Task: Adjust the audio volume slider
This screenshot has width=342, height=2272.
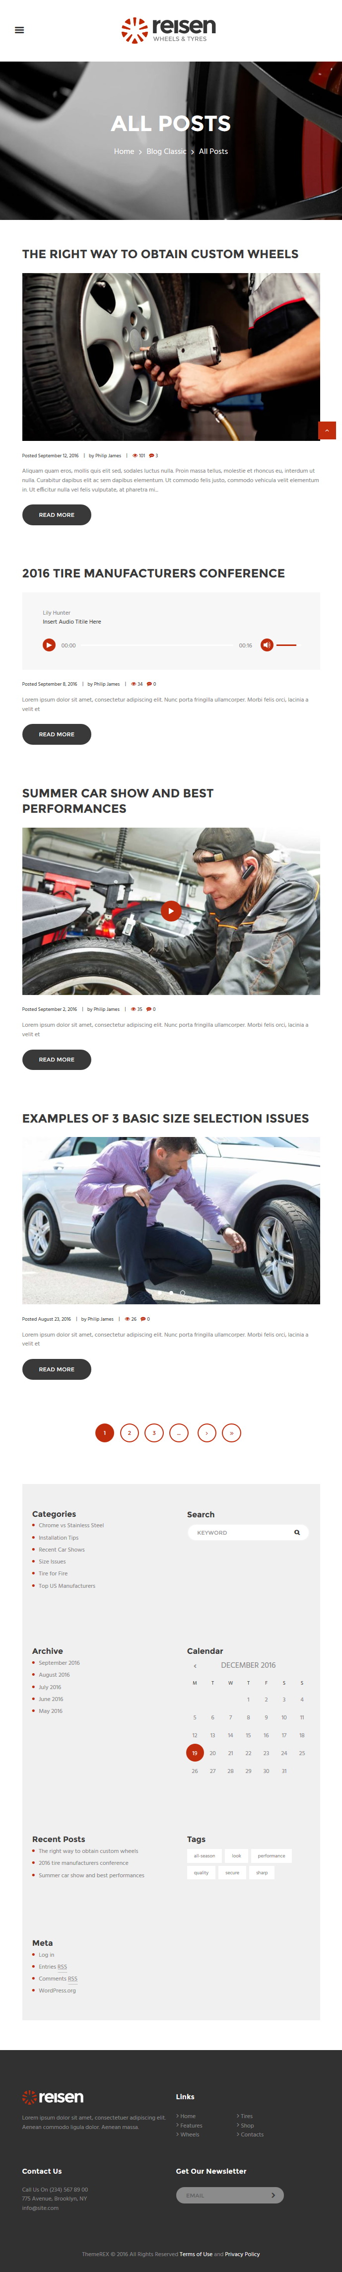Action: [x=286, y=645]
